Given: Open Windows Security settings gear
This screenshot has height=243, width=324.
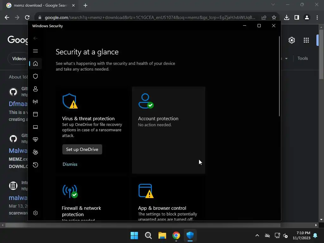Looking at the screenshot, I should pos(35,213).
